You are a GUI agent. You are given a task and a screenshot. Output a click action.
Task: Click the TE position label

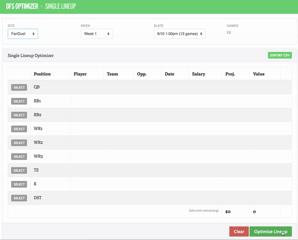36,170
